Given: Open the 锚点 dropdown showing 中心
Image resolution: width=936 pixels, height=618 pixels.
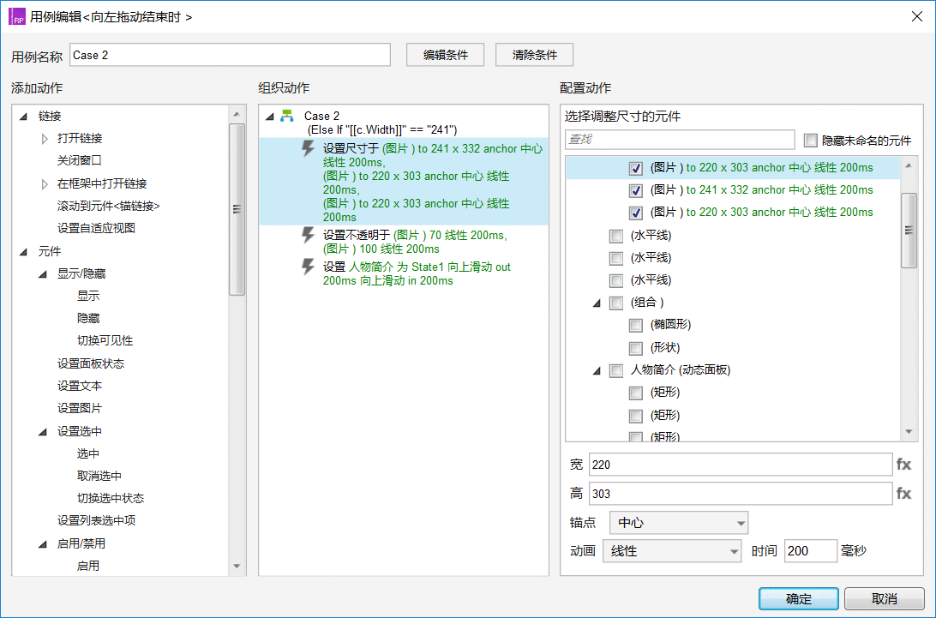Looking at the screenshot, I should pyautogui.click(x=679, y=523).
